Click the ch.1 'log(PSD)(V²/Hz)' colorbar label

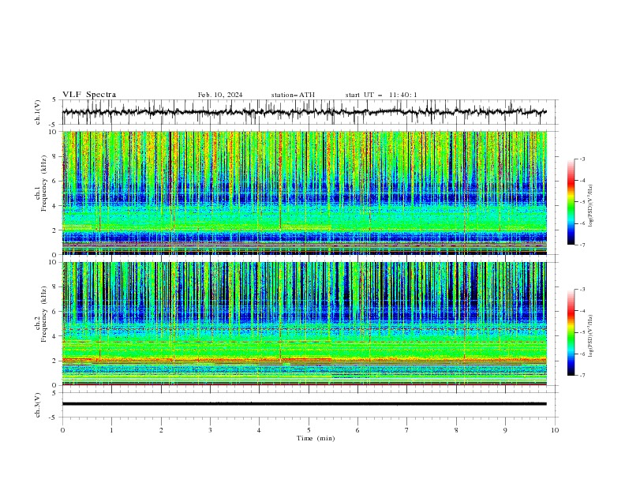(x=591, y=206)
